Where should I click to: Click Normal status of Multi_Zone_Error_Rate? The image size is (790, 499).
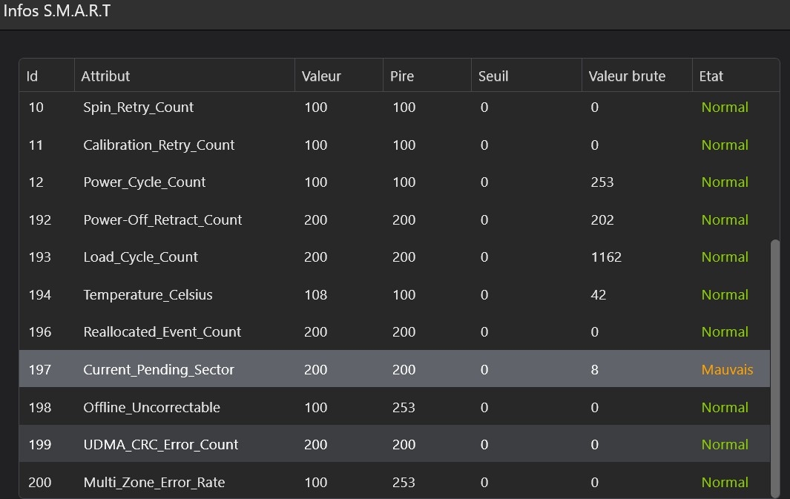[725, 482]
